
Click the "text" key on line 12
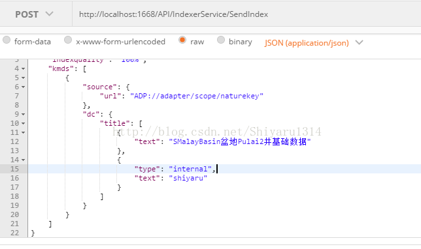click(x=147, y=141)
